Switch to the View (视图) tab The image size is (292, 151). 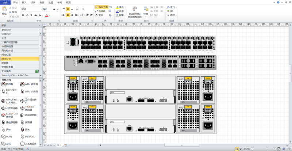click(x=68, y=3)
